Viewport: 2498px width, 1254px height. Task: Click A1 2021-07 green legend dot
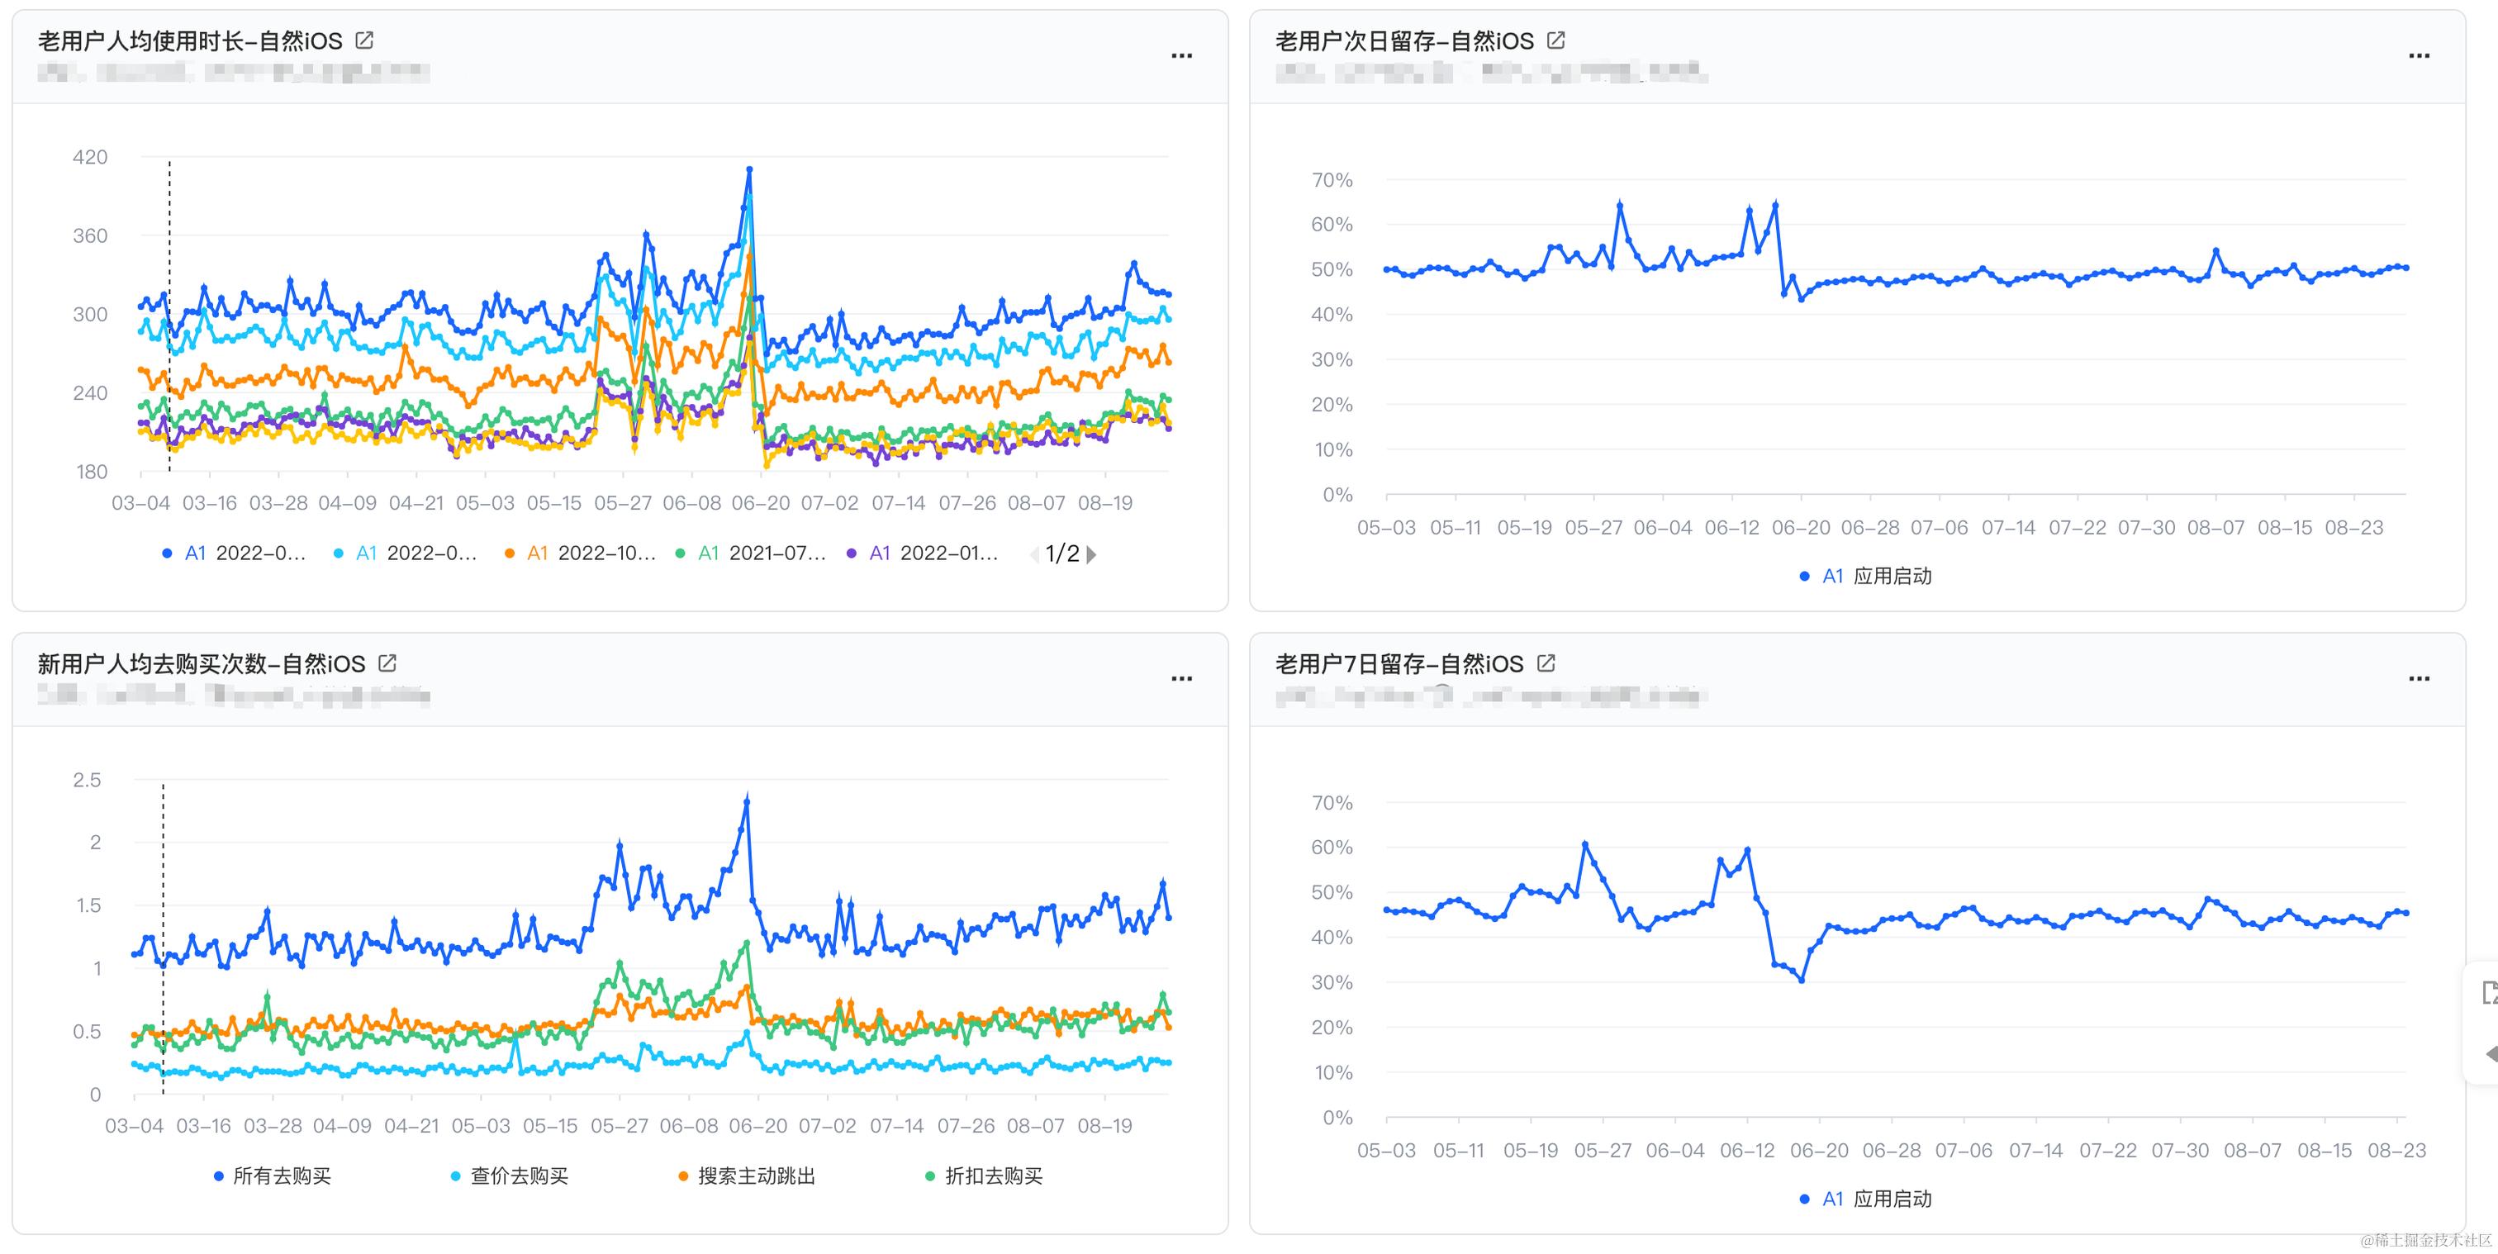coord(681,553)
